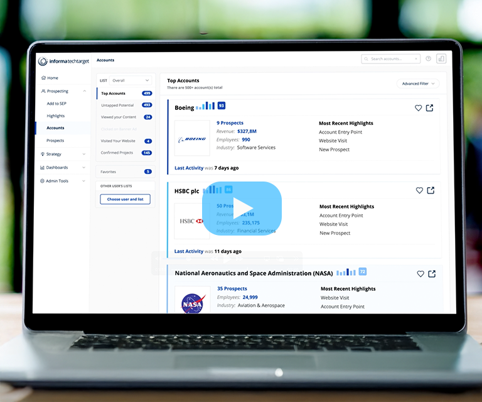Click Boeing's score badge 93
The image size is (482, 402).
pos(222,106)
